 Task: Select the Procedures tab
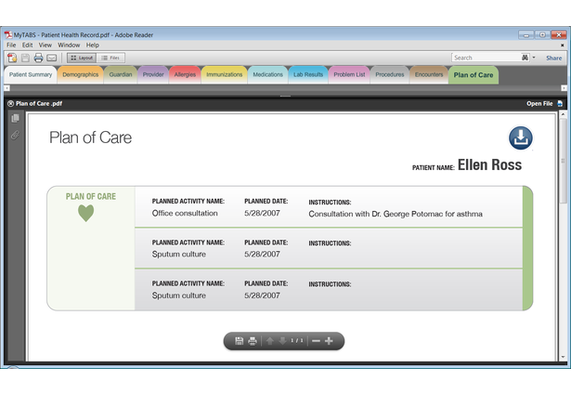pos(390,74)
